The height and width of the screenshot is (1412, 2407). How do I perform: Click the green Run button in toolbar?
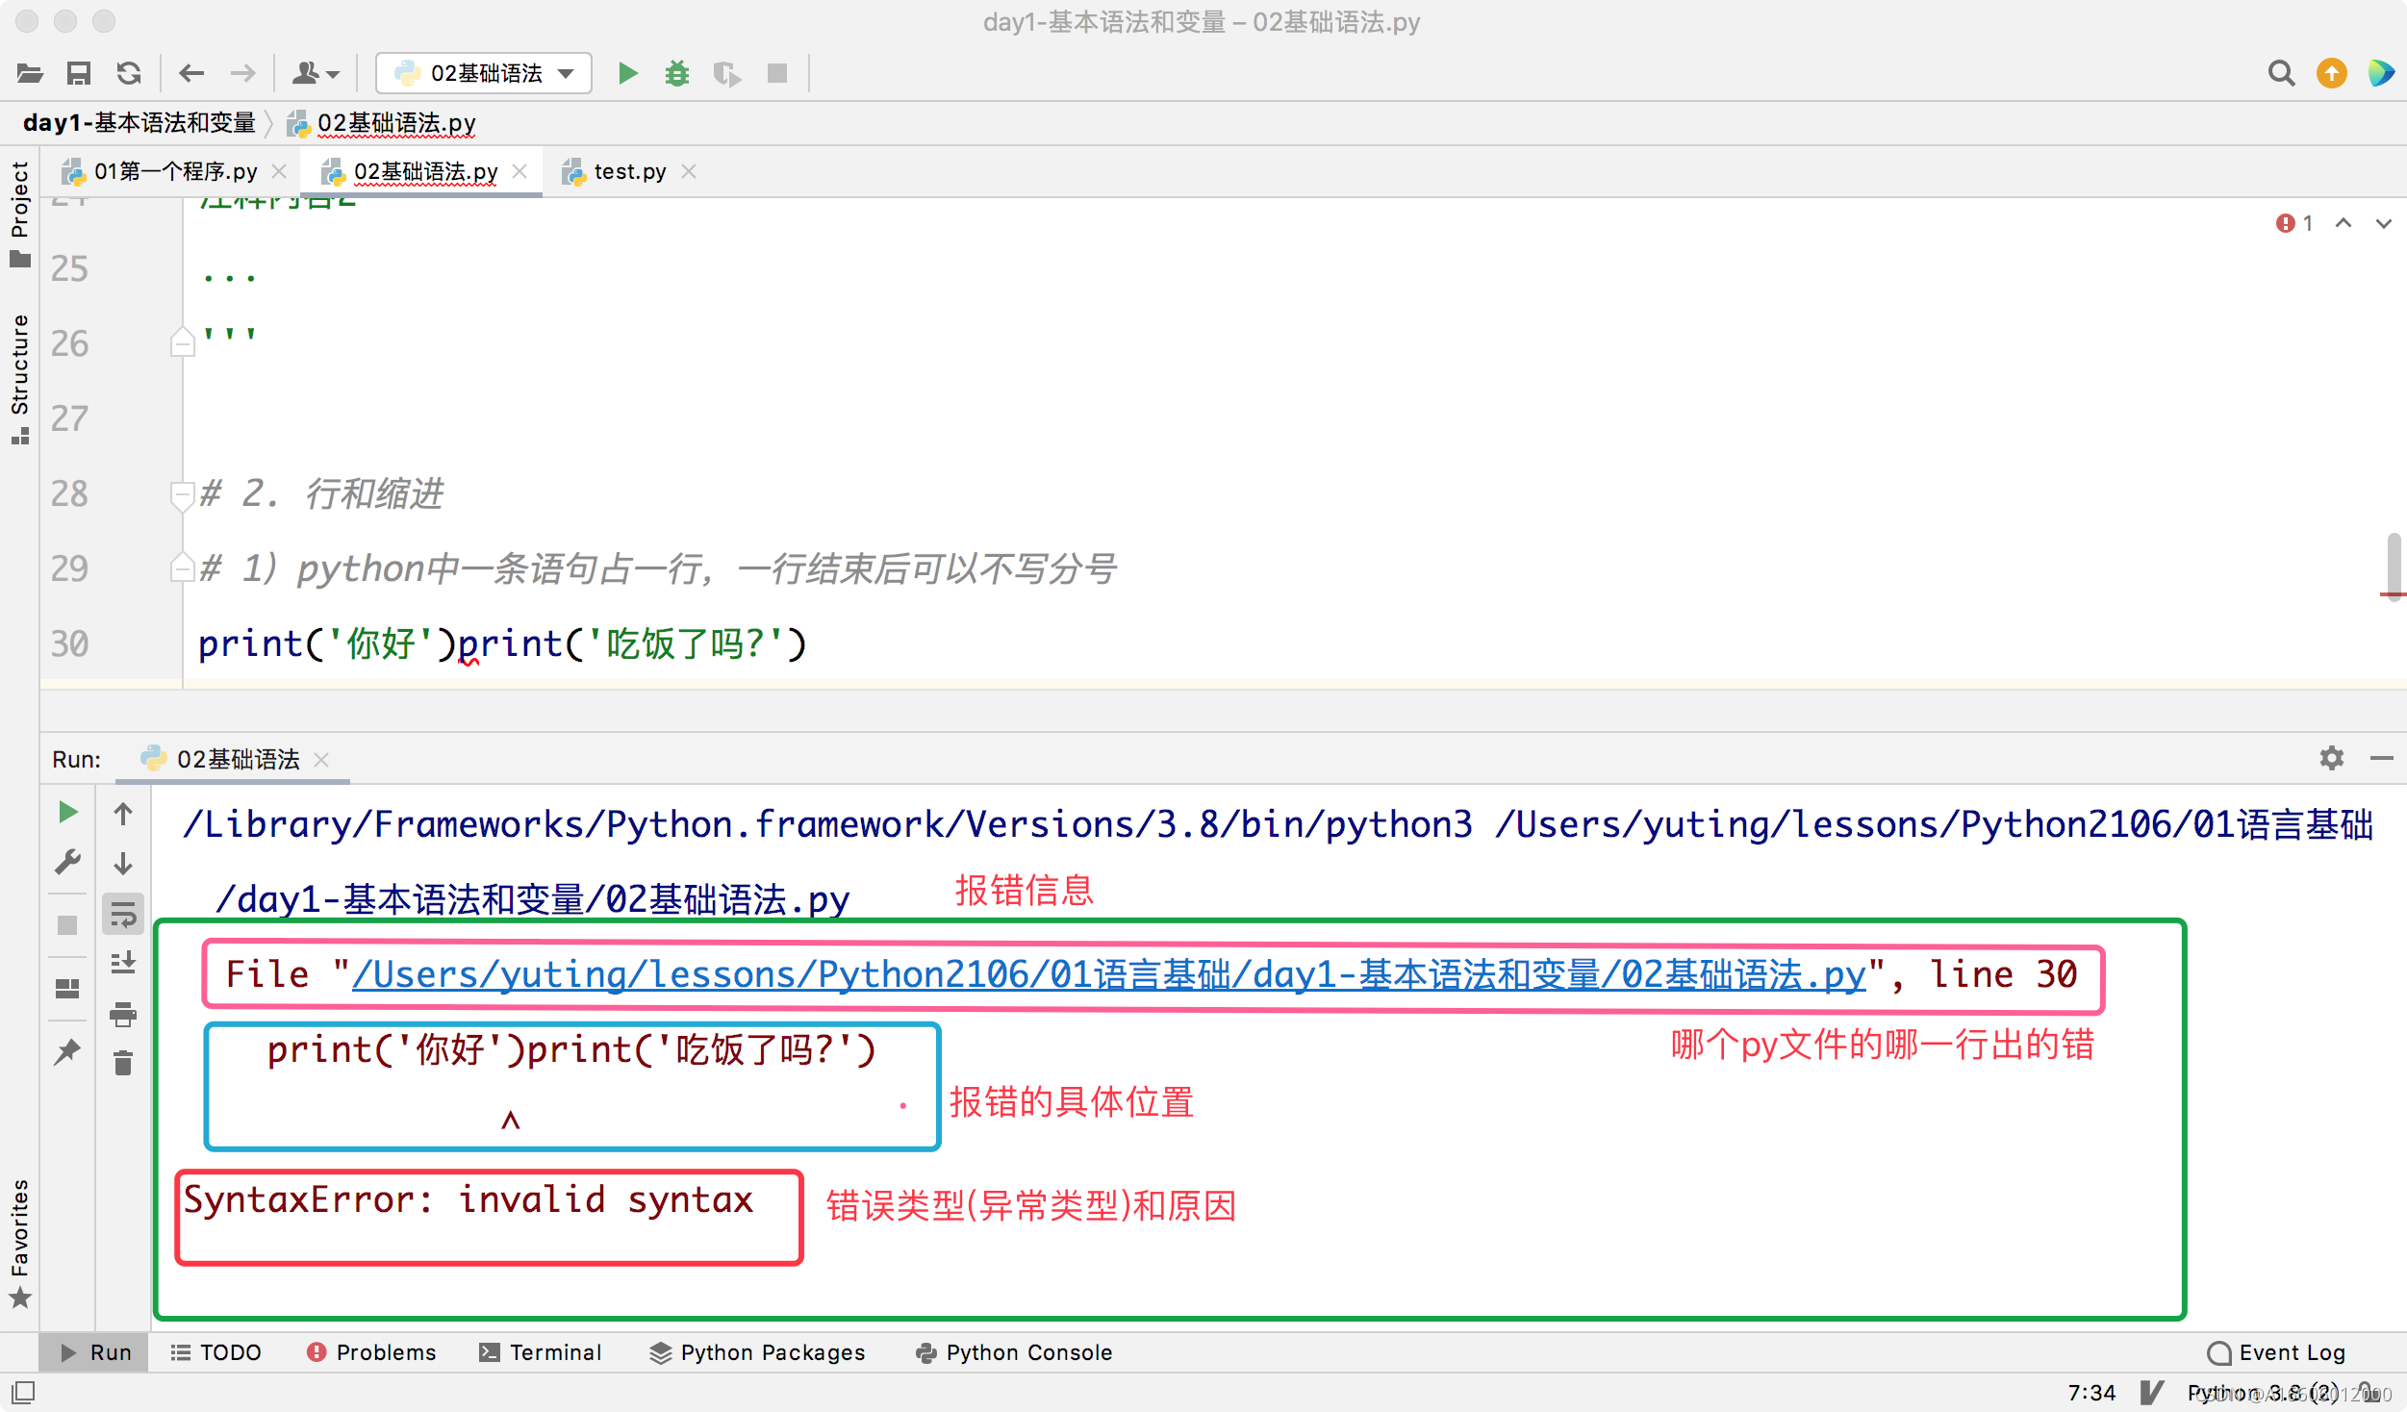627,73
